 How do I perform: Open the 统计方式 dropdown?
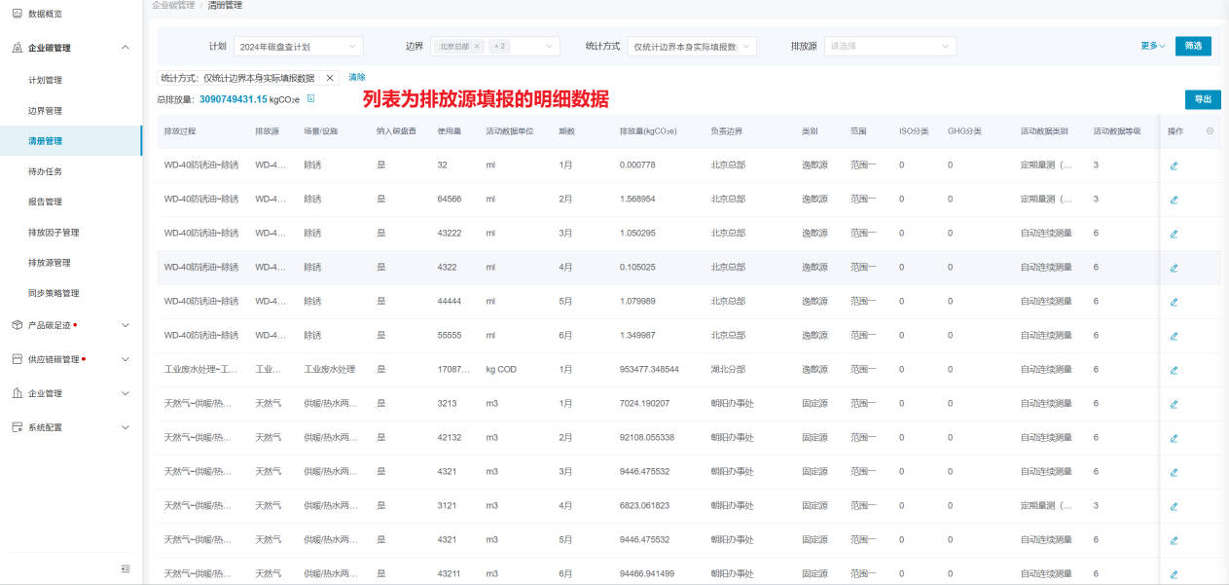[691, 47]
